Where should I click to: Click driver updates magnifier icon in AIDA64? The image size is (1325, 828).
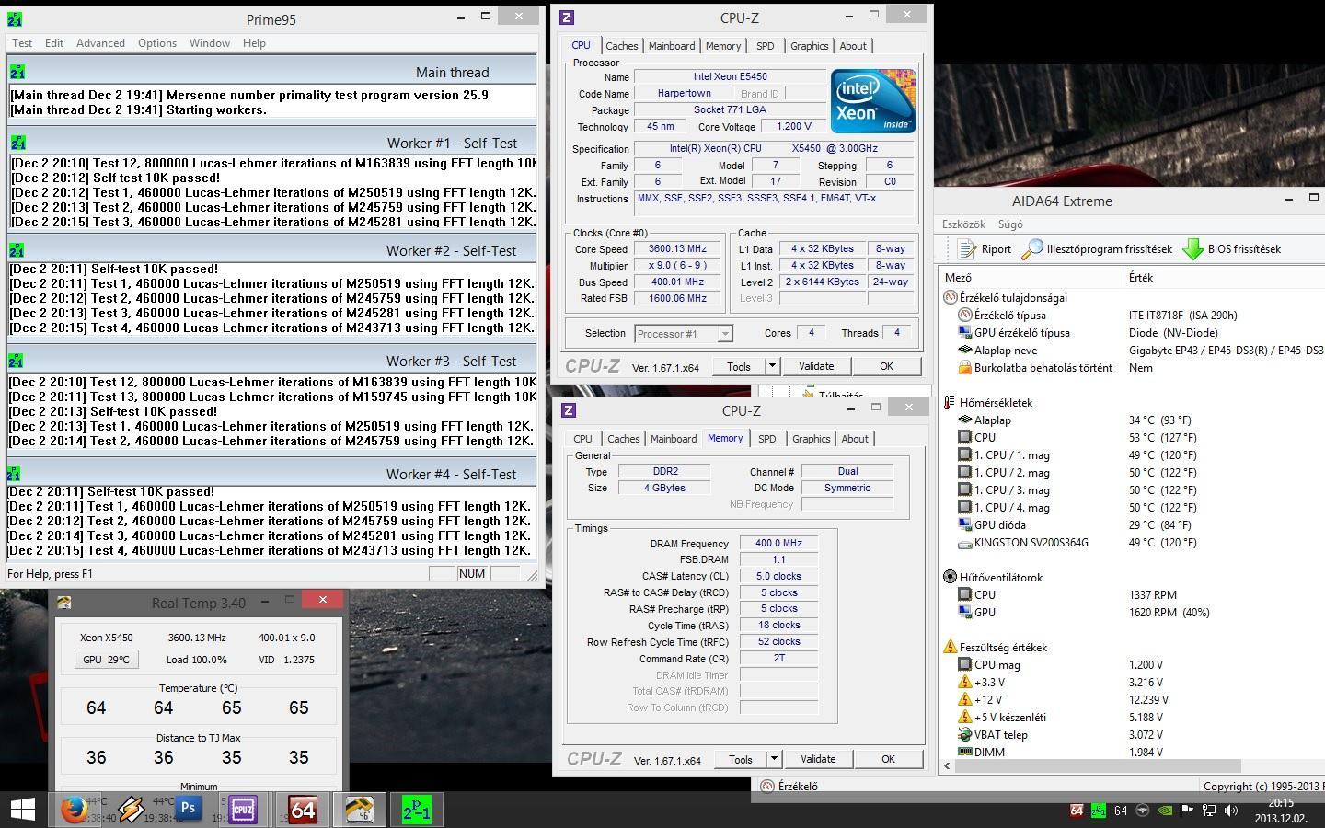1032,249
